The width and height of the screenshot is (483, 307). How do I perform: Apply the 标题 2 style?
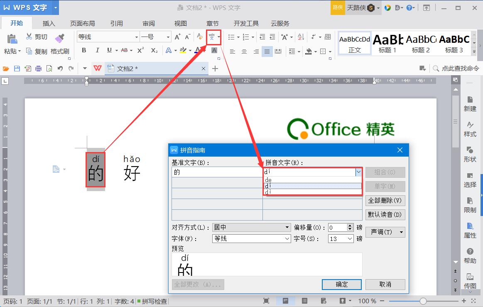(x=421, y=44)
